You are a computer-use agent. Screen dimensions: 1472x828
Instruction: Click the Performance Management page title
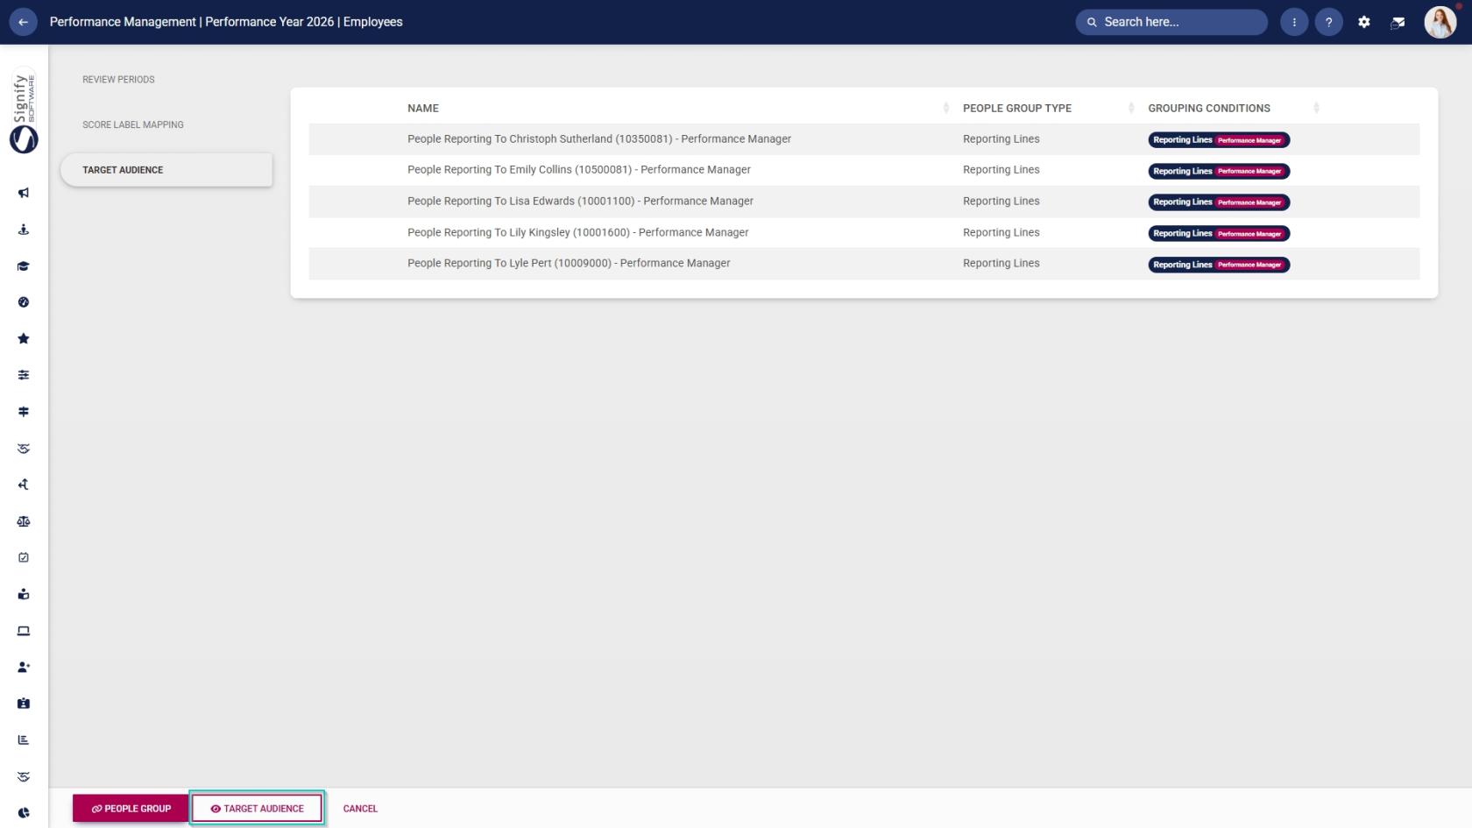tap(226, 22)
